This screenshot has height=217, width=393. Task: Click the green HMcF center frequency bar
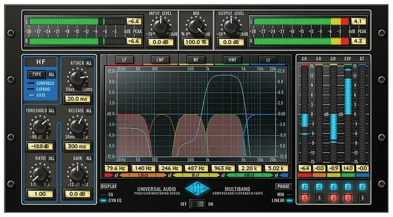[249, 175]
